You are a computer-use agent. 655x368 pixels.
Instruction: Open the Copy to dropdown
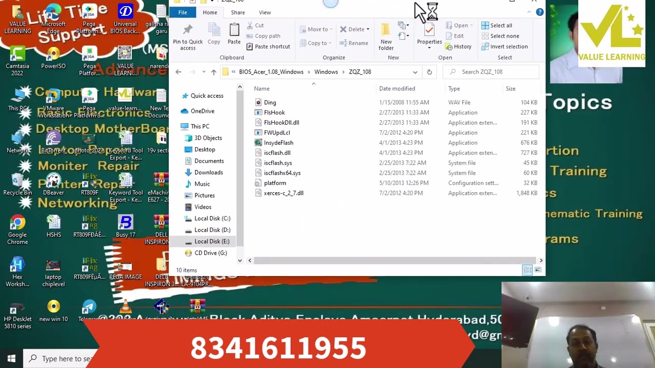tap(316, 43)
